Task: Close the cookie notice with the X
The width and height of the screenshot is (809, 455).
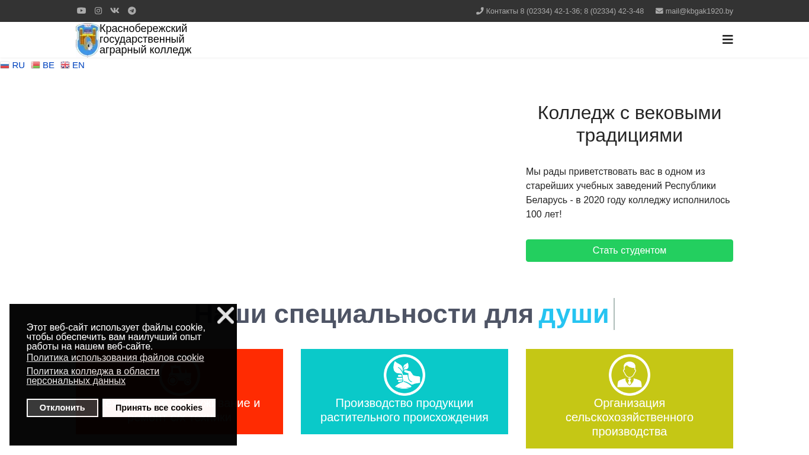Action: [226, 315]
